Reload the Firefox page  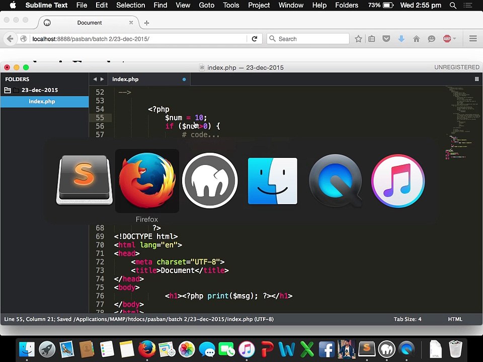tap(255, 39)
